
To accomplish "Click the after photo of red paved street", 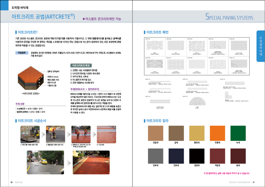I will click(x=91, y=162).
